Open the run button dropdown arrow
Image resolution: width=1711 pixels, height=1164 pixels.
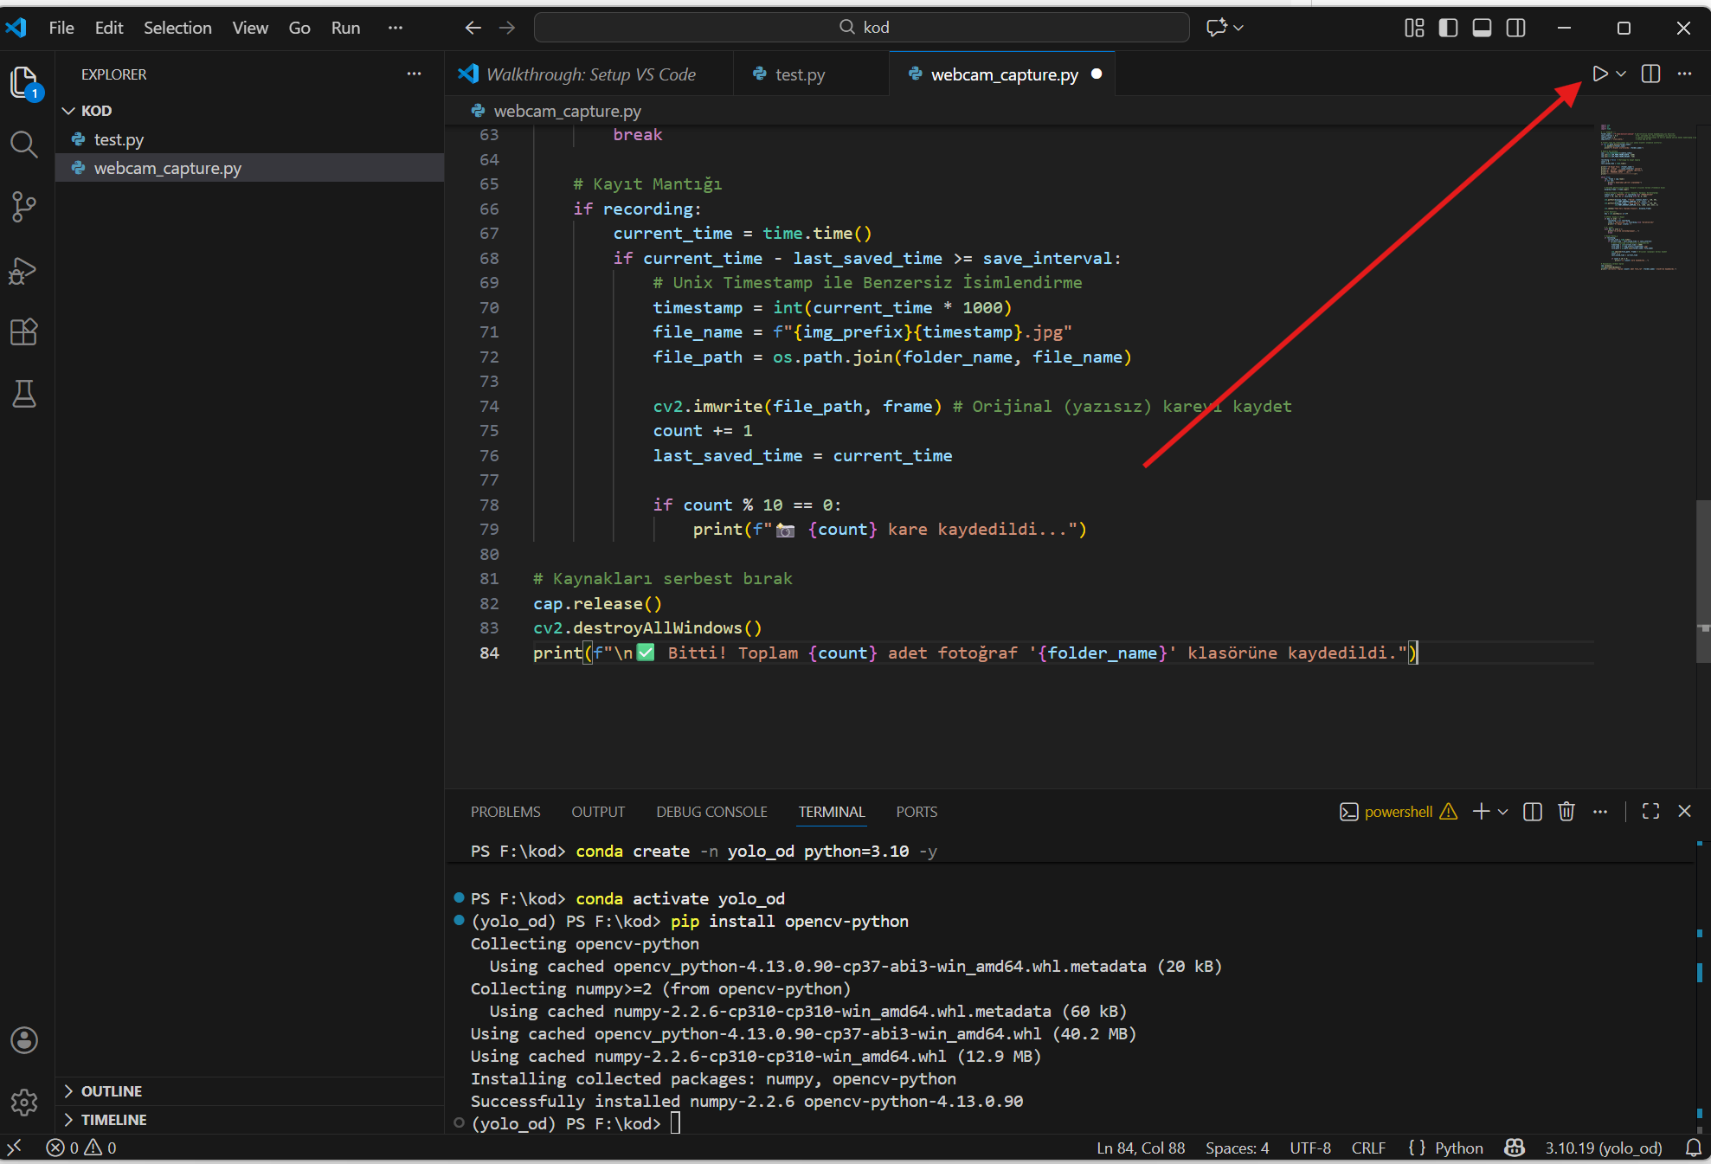(x=1621, y=74)
